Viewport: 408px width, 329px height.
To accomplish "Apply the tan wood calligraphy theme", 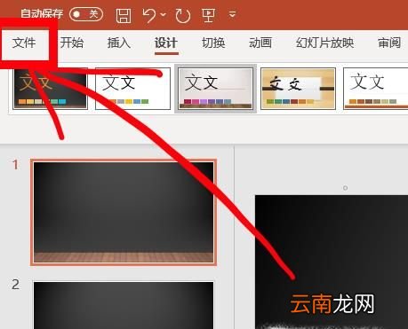I will pos(298,89).
